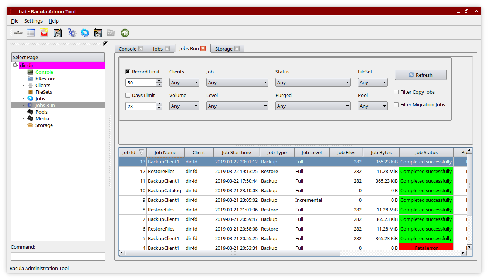Click the green up arrow toolbar icon
Image resolution: width=488 pixels, height=280 pixels.
tap(125, 33)
